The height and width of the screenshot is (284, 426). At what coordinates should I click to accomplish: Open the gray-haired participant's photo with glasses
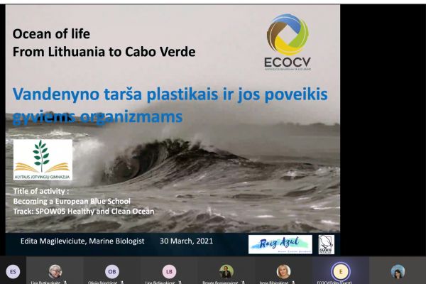coord(55,271)
